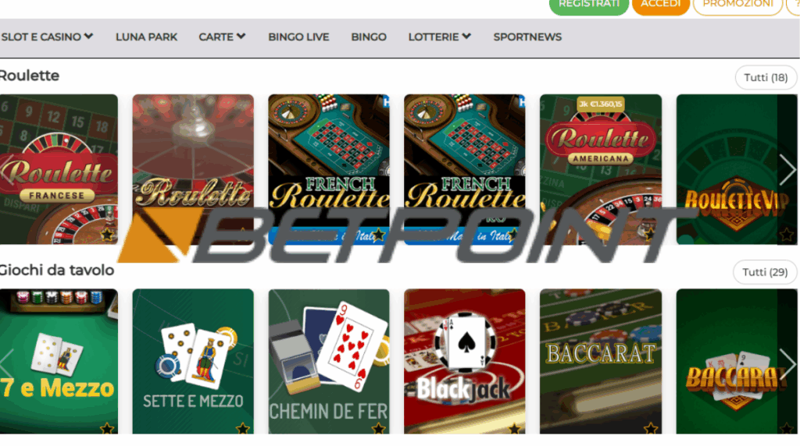The height and width of the screenshot is (446, 800).
Task: Open the Roulette Americana jackpot game
Action: 601,169
